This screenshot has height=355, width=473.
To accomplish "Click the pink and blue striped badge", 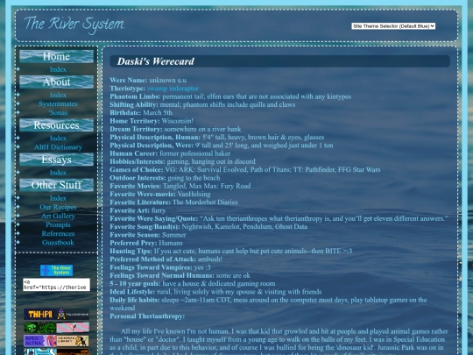I will click(73, 328).
